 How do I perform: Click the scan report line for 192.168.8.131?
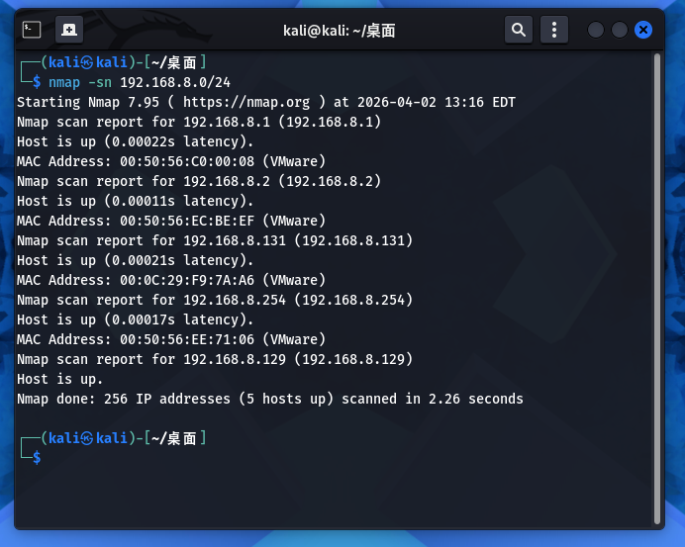tap(215, 240)
